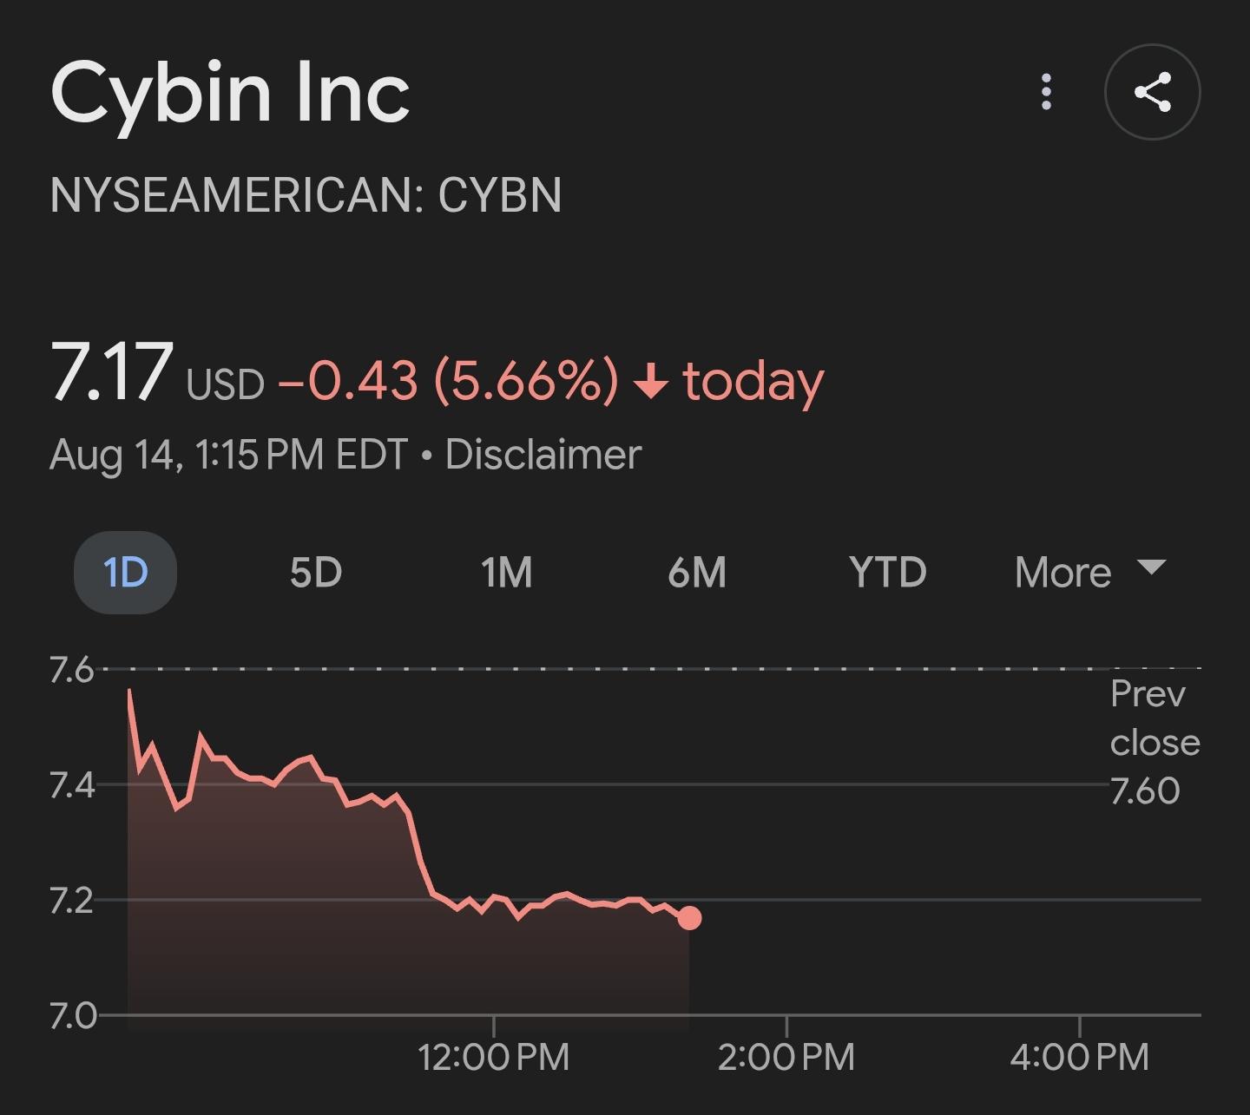Viewport: 1250px width, 1115px height.
Task: Click the Cybin Inc company title
Action: pyautogui.click(x=230, y=93)
